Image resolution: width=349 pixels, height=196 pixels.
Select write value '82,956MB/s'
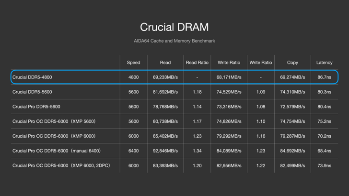tap(229, 165)
